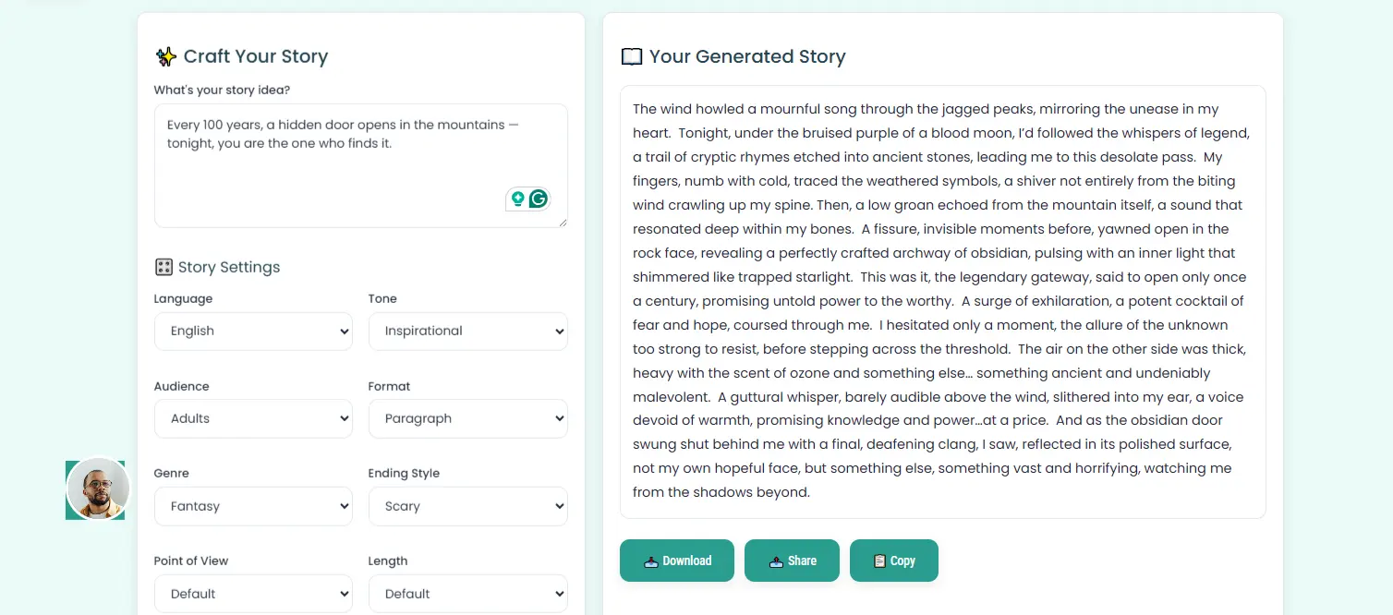Open the Language dropdown
1393x615 pixels.
tap(253, 332)
